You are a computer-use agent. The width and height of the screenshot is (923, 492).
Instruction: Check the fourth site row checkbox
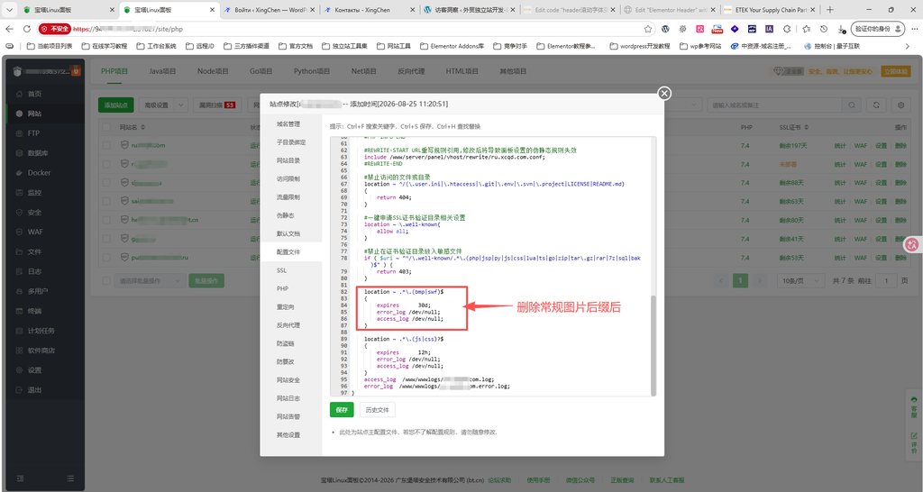106,201
